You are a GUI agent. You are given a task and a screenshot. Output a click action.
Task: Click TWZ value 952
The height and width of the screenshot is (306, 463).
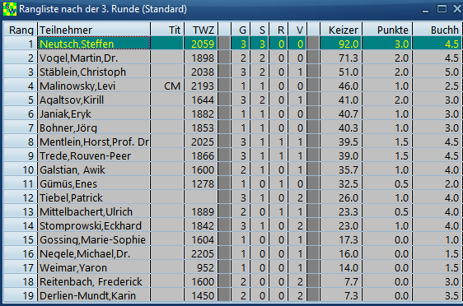click(x=201, y=268)
